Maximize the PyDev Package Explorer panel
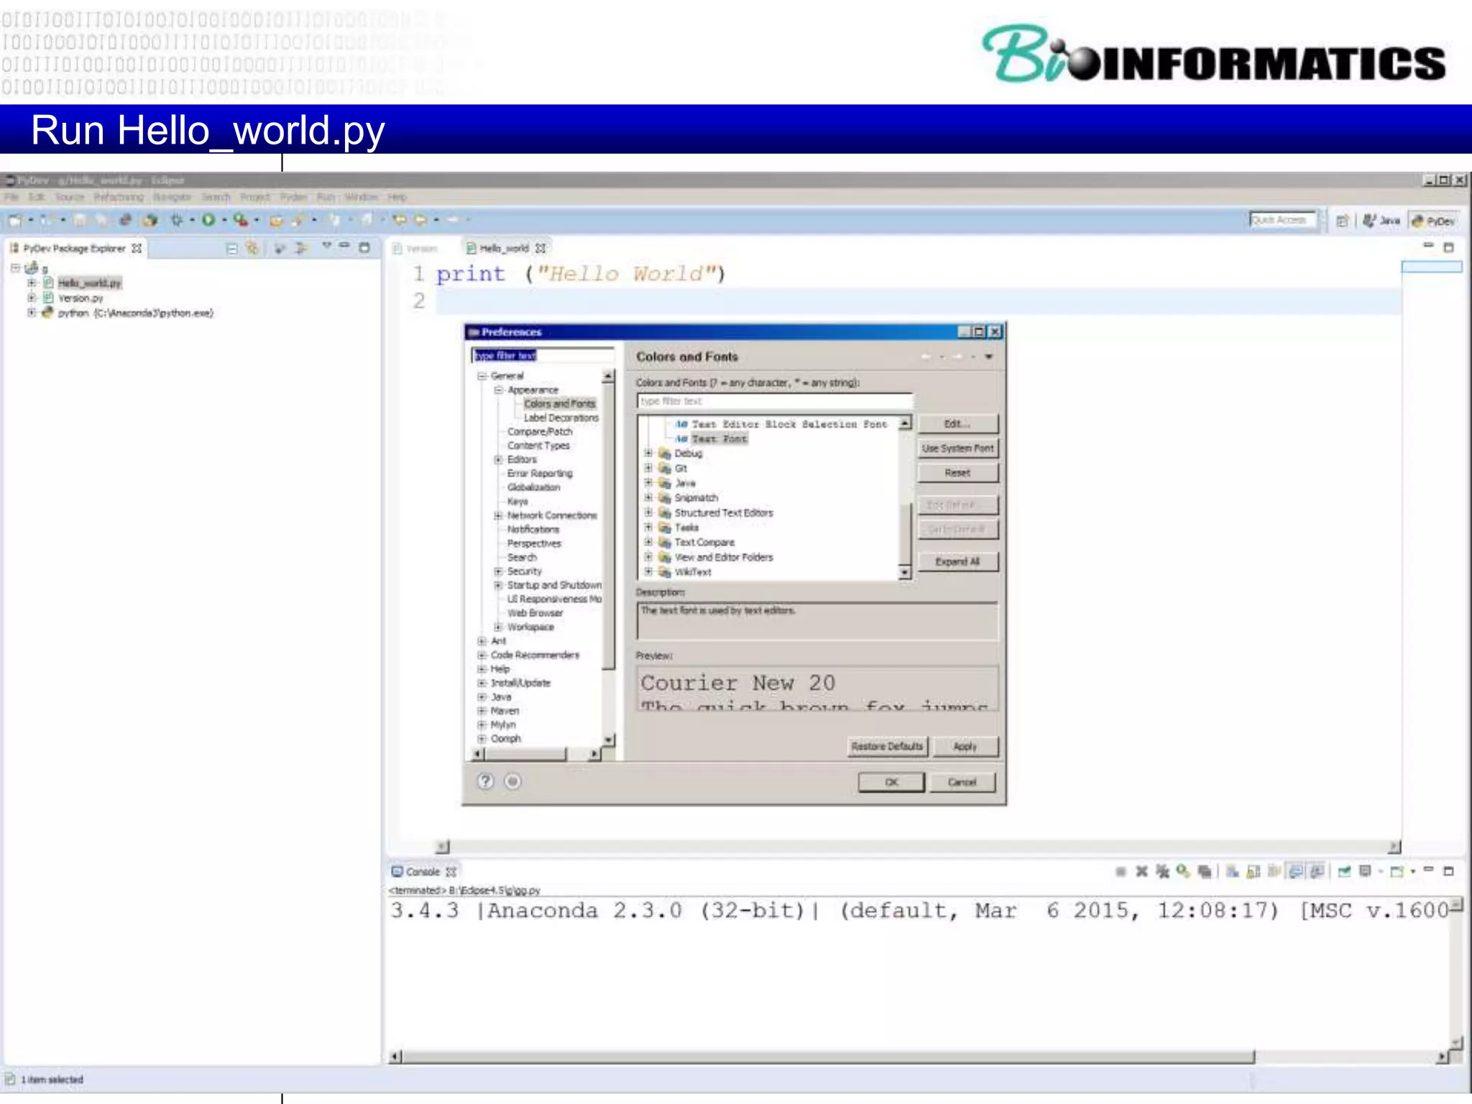 [x=364, y=247]
